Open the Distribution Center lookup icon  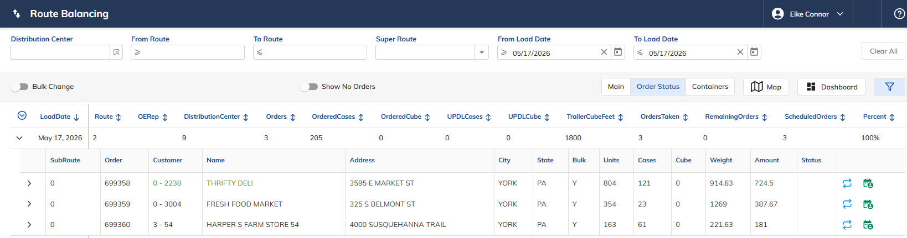[116, 52]
